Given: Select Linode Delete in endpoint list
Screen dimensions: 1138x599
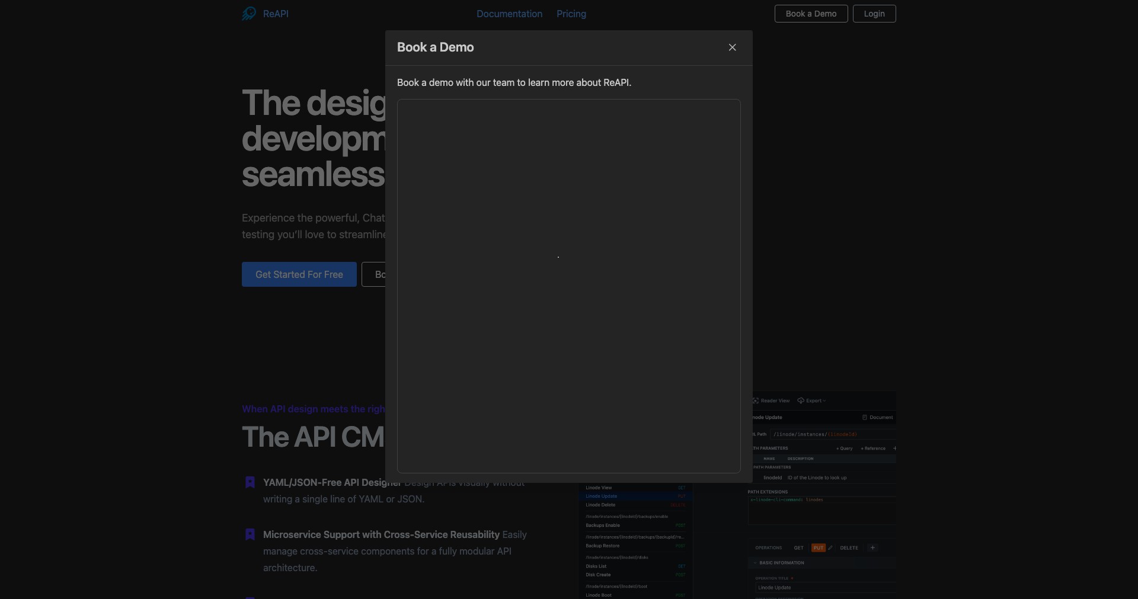Looking at the screenshot, I should coord(635,505).
